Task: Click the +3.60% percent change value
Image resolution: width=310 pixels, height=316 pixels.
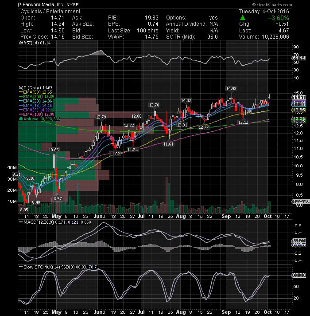Action: (x=279, y=18)
